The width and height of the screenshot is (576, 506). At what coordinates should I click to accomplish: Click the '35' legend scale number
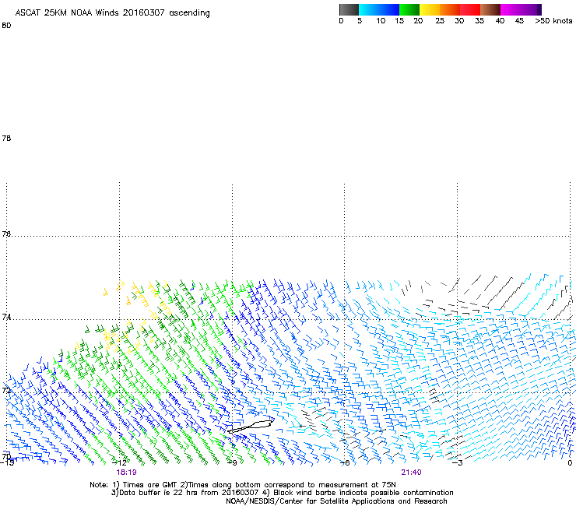[479, 21]
